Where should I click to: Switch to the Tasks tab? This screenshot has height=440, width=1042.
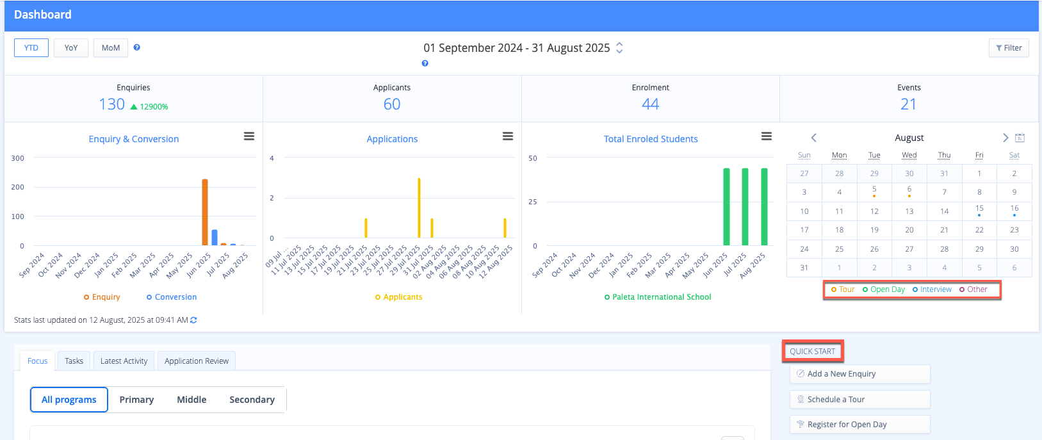coord(74,361)
